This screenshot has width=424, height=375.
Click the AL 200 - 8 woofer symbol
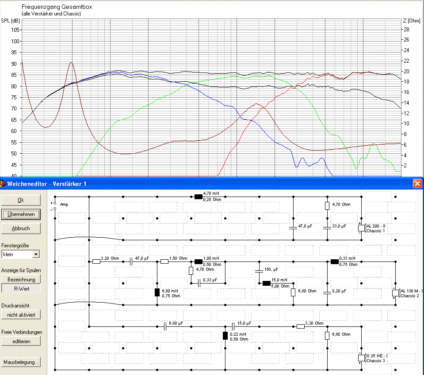click(x=361, y=228)
